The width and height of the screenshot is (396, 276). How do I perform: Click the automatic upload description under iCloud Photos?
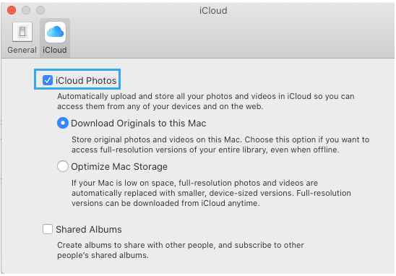click(205, 101)
